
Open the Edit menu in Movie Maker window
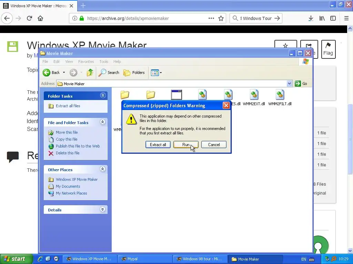click(x=57, y=62)
